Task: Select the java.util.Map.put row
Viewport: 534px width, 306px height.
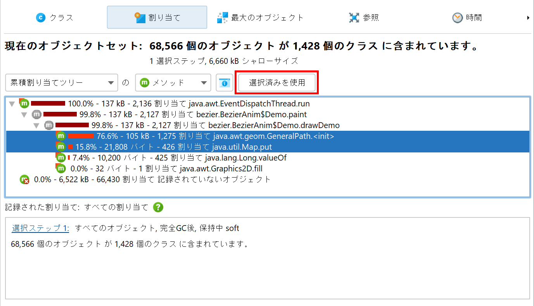Action: click(268, 147)
